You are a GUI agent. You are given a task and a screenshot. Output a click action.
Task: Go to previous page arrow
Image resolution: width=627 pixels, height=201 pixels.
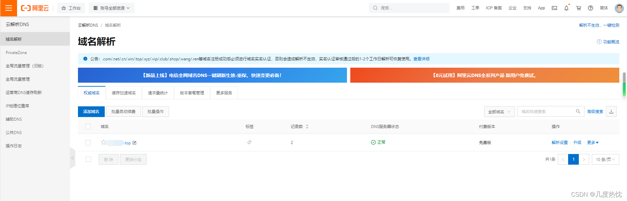563,159
